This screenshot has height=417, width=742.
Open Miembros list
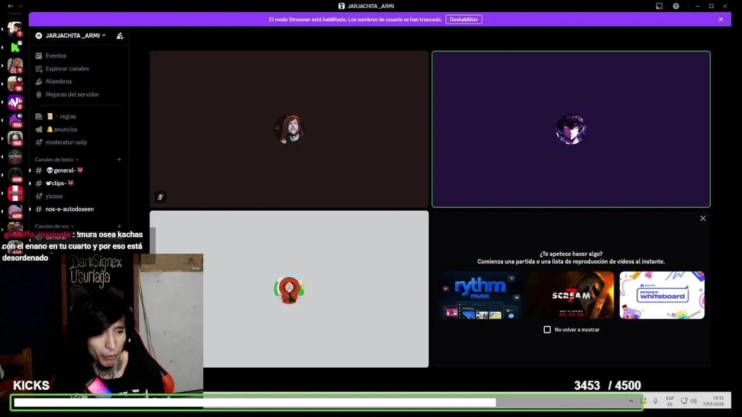tap(59, 82)
